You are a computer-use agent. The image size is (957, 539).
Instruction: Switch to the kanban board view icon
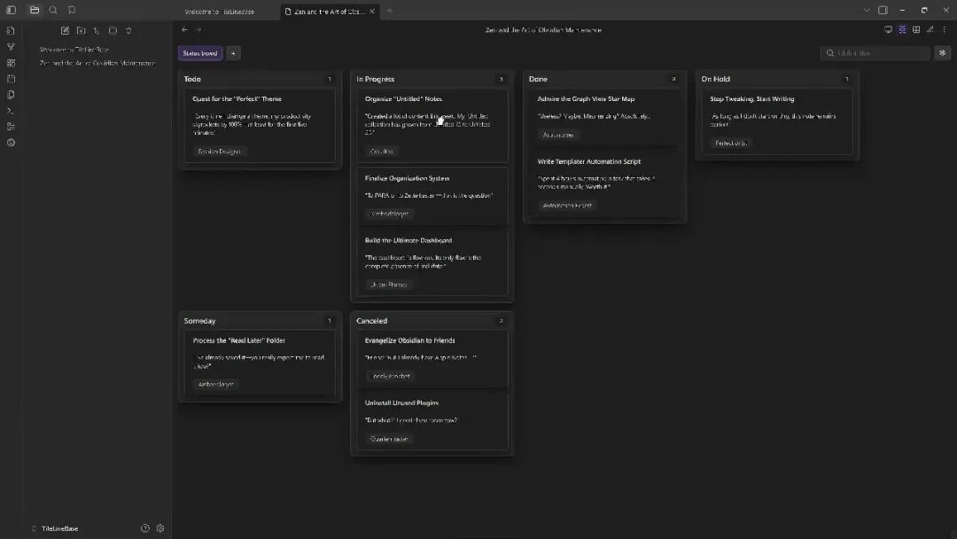(x=902, y=29)
